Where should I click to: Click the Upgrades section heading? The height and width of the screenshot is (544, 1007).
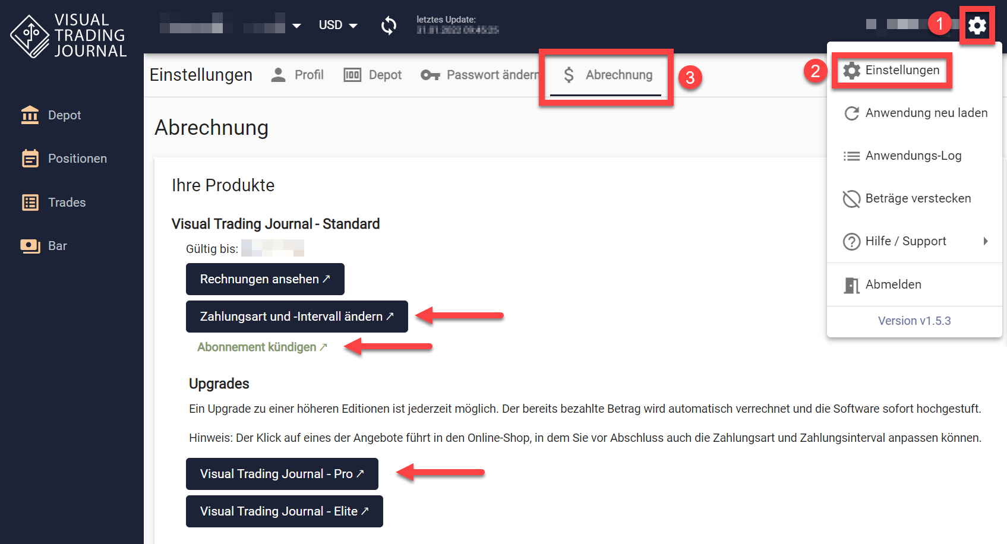pyautogui.click(x=219, y=384)
